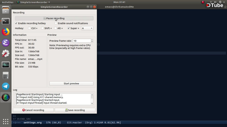
Task: Disable the Enable recording hotkey checkbox
Action: tap(16, 23)
